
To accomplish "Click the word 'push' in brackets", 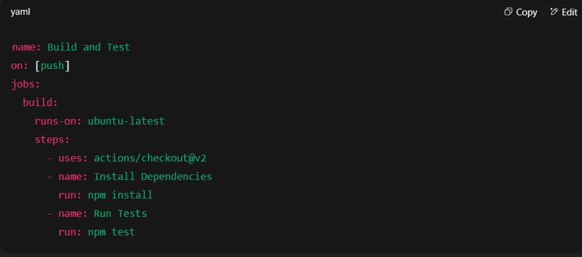I will (52, 67).
